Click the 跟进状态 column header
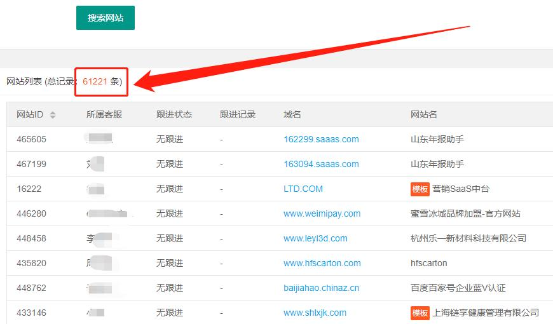Image resolution: width=553 pixels, height=324 pixels. (x=174, y=114)
